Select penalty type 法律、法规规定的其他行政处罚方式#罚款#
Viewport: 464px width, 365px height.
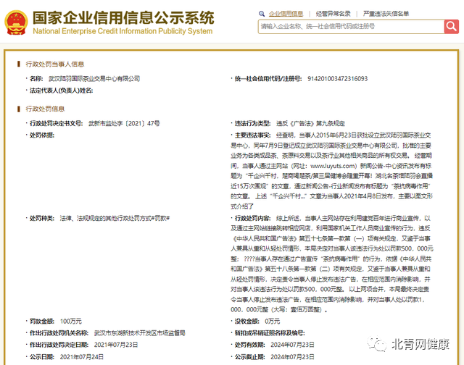(x=115, y=218)
